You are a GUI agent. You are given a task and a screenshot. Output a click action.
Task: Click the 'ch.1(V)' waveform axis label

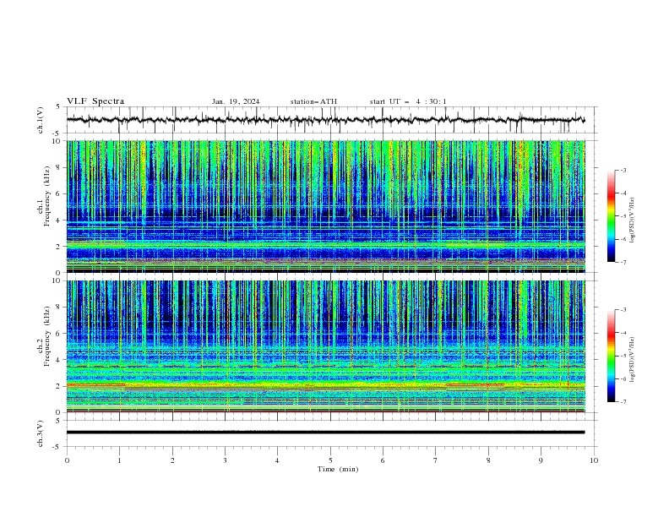click(x=41, y=120)
